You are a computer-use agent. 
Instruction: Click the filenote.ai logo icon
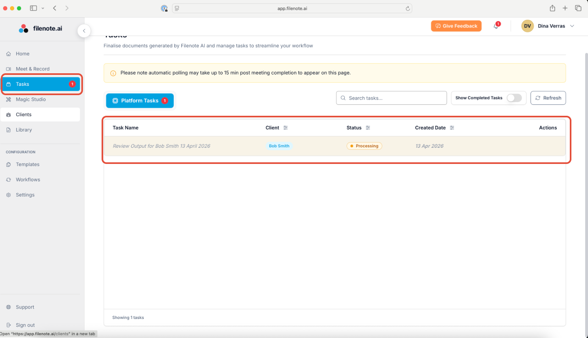click(x=23, y=29)
